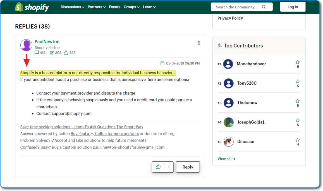Click the Contact support@shopify.com bullet
Screen dimensions: 323x191
point(64,114)
